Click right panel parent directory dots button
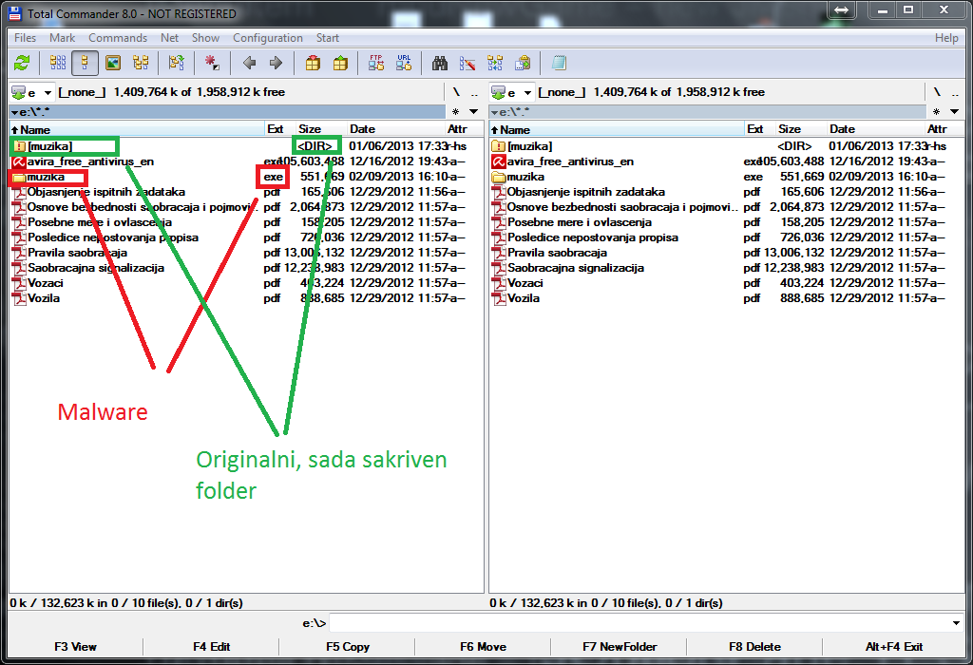Viewport: 973px width, 665px height. pos(955,92)
